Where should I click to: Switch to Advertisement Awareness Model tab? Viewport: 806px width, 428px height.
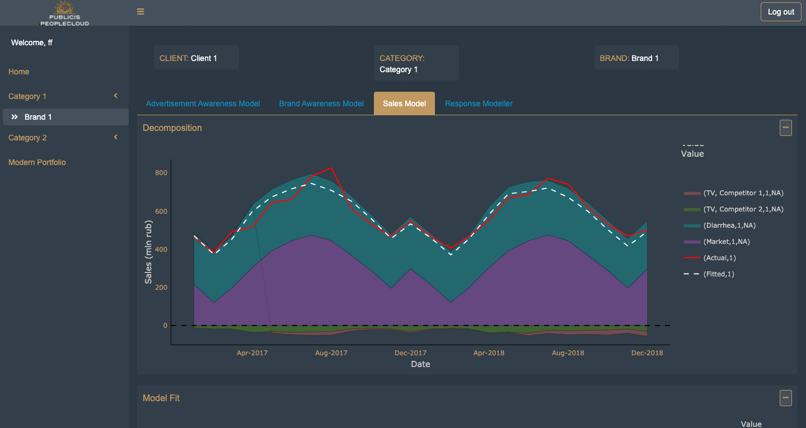(203, 104)
